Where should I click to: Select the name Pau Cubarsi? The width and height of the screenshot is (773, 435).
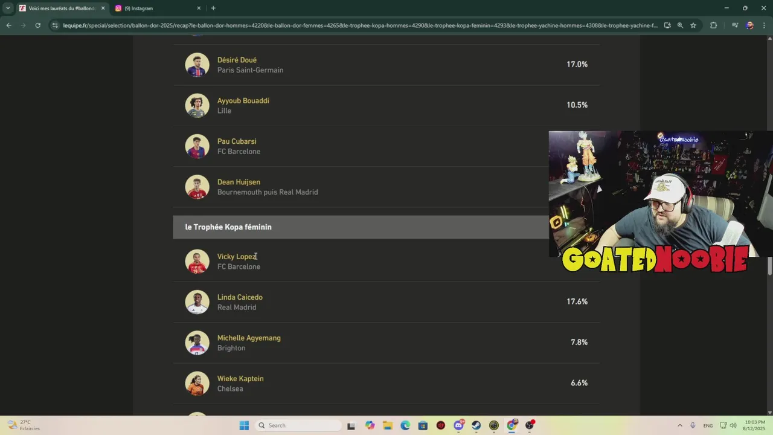pyautogui.click(x=237, y=141)
